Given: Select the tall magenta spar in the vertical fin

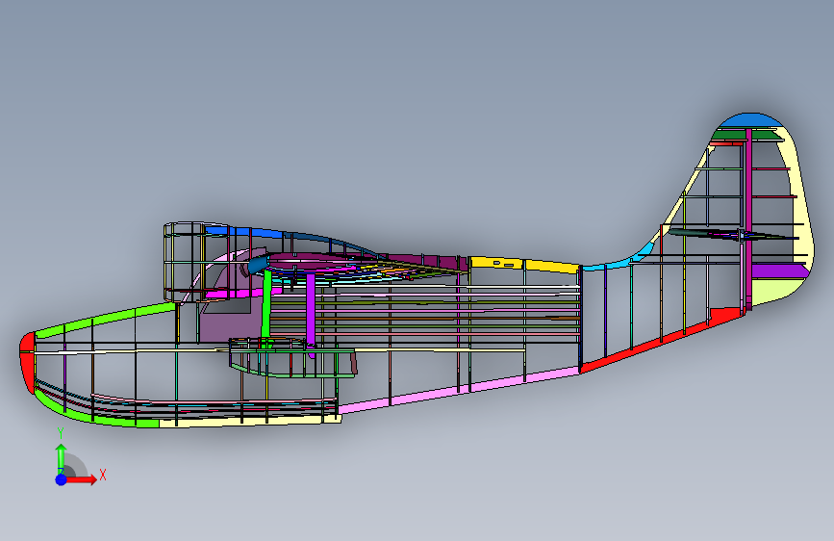Looking at the screenshot, I should 748,219.
